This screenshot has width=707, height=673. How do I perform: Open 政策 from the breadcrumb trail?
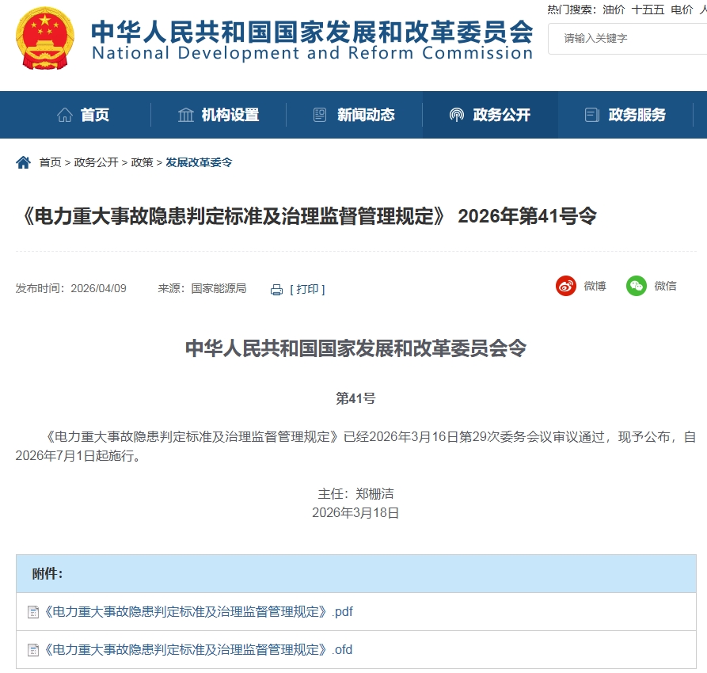point(141,162)
